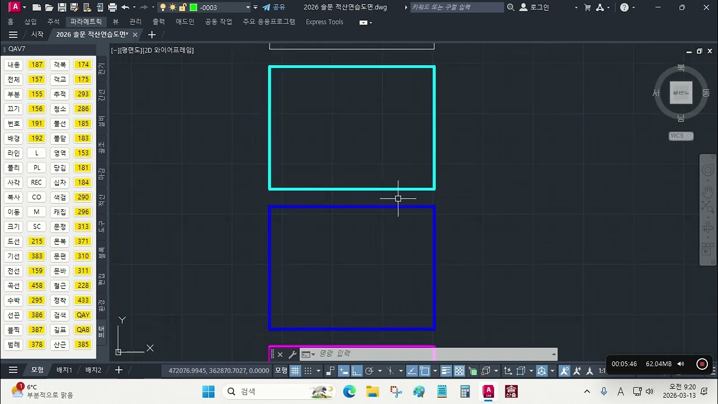718x404 pixels.
Task: Click the New drawing icon in Quick Access
Action: pos(36,7)
